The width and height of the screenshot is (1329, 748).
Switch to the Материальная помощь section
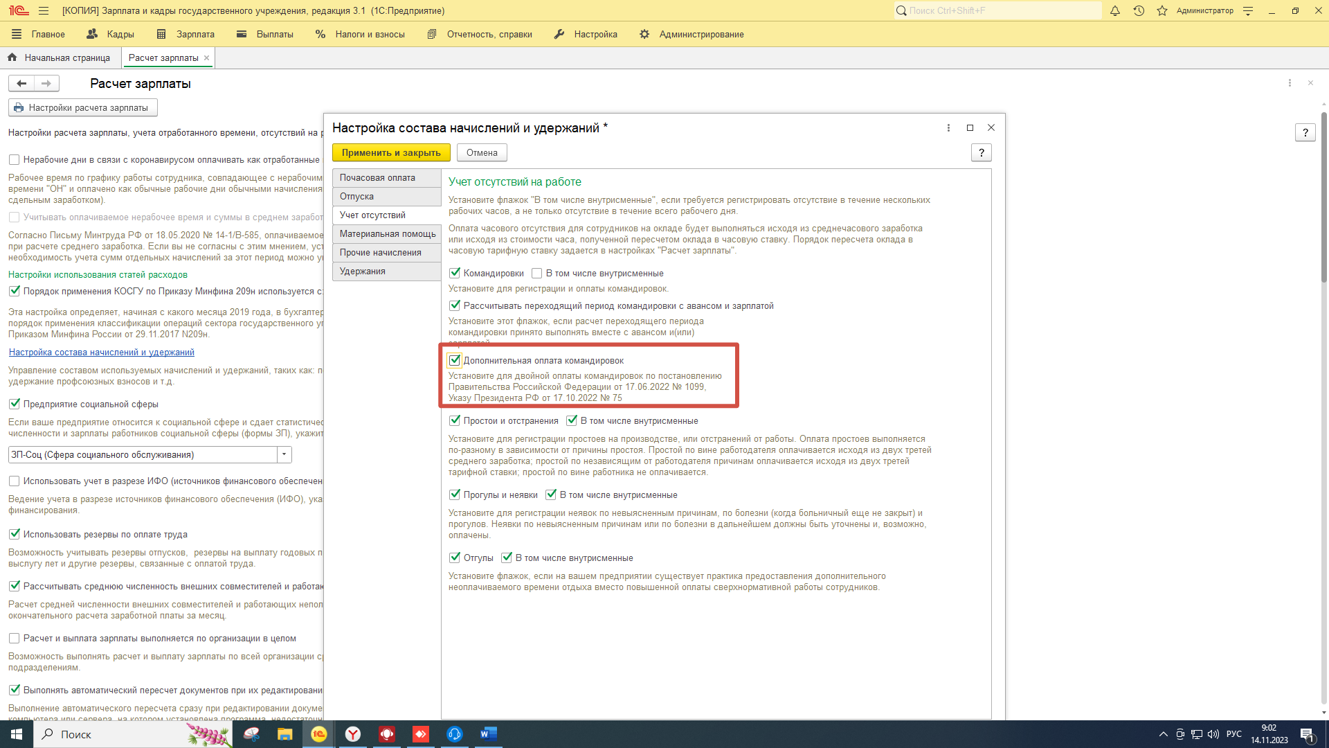[386, 234]
